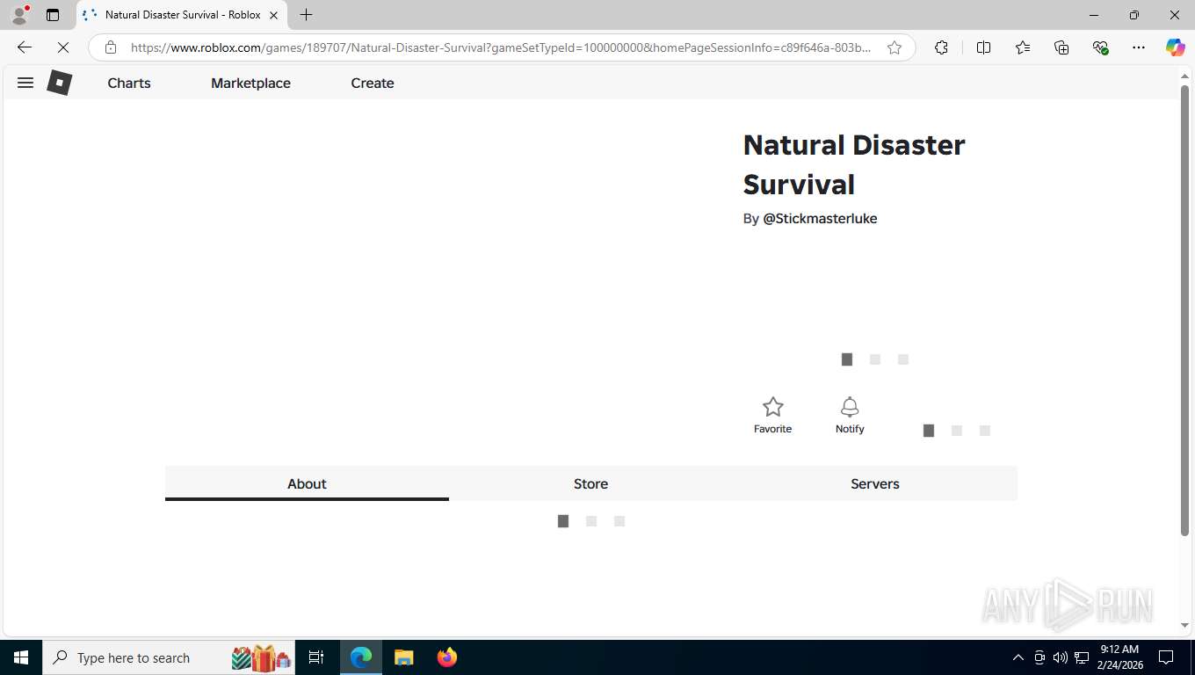Open the browser profile icon
Image resolution: width=1195 pixels, height=675 pixels.
tap(18, 15)
